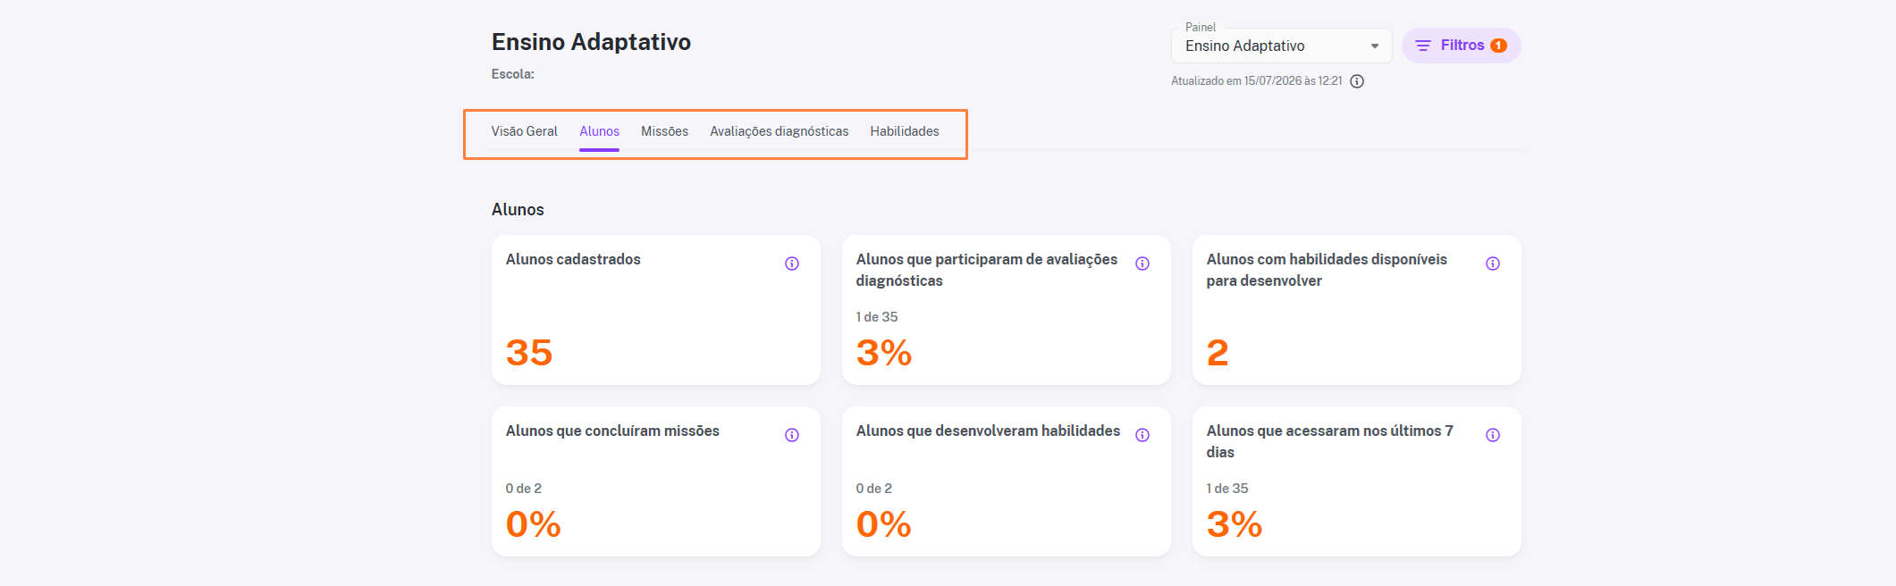
Task: Select the Alunos que acessaram últimos 7 dias card
Action: coord(1357,481)
